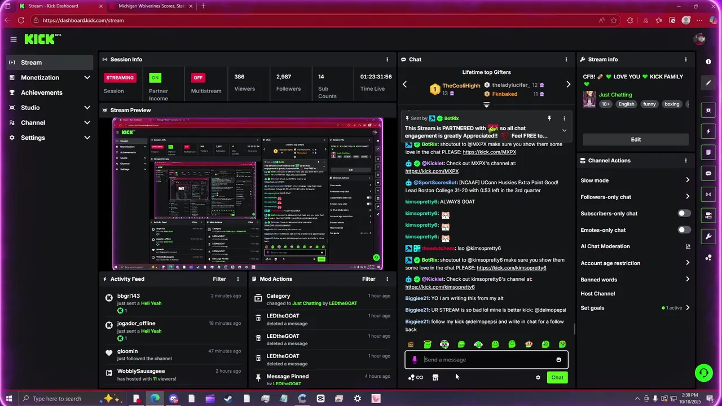Click the Windows Start button
722x406 pixels.
coord(8,399)
